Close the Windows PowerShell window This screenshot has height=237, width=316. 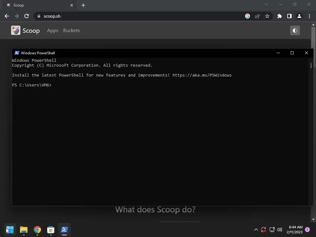pos(306,53)
